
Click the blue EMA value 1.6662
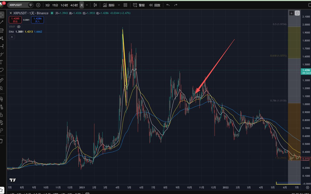[x=38, y=32]
